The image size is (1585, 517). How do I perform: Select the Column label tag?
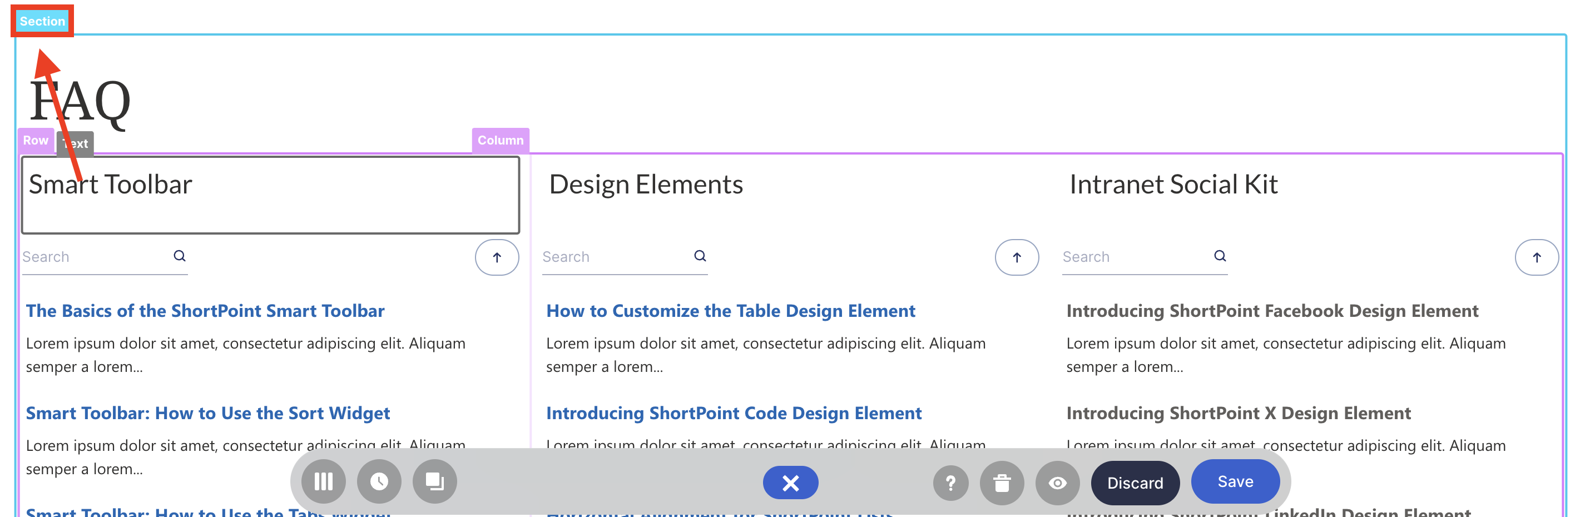click(500, 140)
